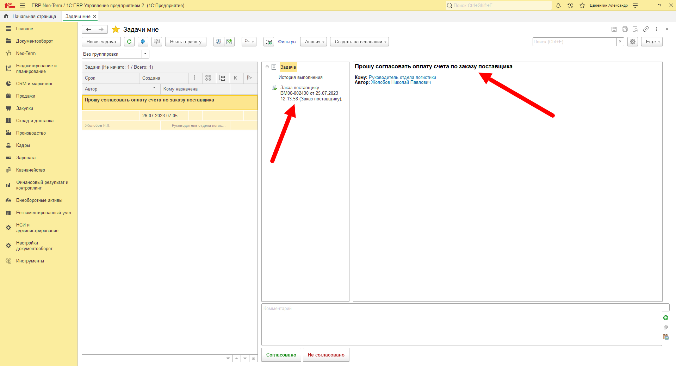Open Документооборот section in sidebar

[35, 41]
